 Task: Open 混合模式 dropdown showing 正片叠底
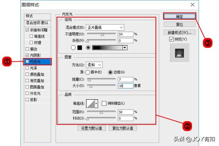click(105, 27)
